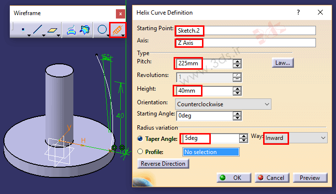Select the Taper Angle radio button
The width and height of the screenshot is (336, 194).
click(x=140, y=138)
